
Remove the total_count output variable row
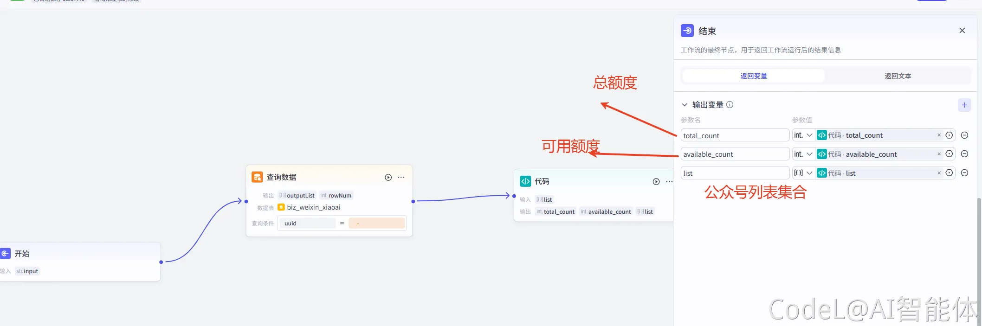(964, 135)
